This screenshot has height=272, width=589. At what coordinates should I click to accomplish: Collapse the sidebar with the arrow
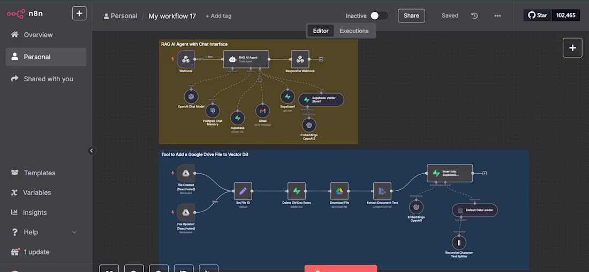pyautogui.click(x=91, y=151)
